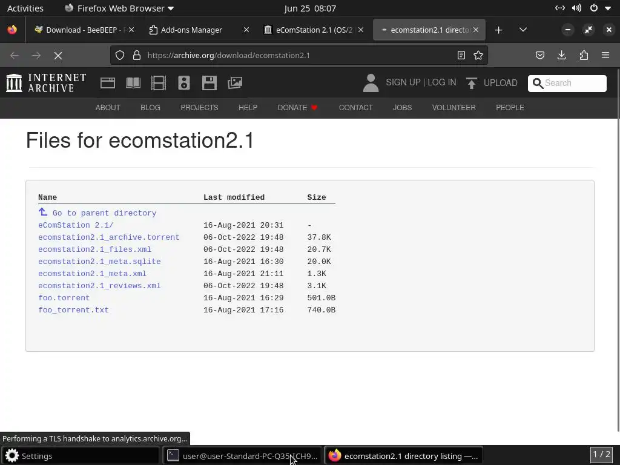
Task: Open Activities overview
Action: click(25, 8)
